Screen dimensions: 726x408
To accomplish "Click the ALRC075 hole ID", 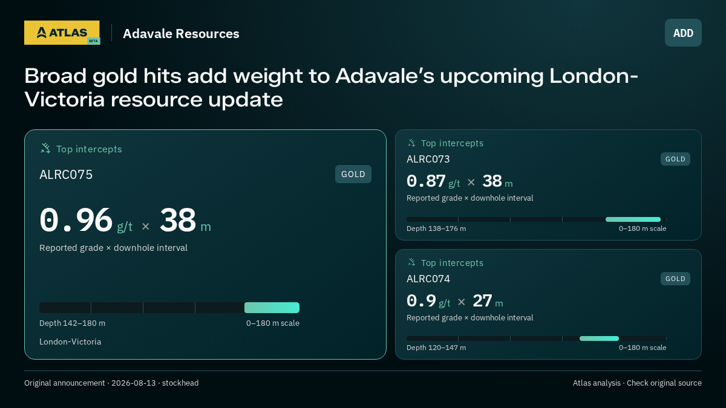I will pyautogui.click(x=66, y=175).
